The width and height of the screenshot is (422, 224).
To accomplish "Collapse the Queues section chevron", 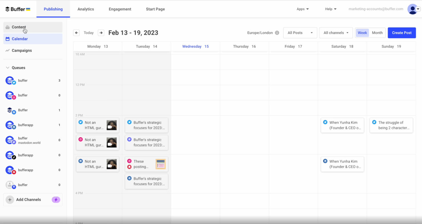I will (8, 68).
